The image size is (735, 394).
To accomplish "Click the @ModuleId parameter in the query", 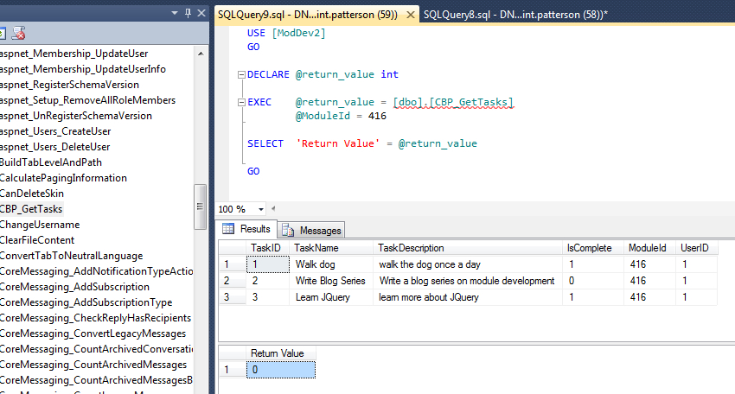I will tap(323, 116).
